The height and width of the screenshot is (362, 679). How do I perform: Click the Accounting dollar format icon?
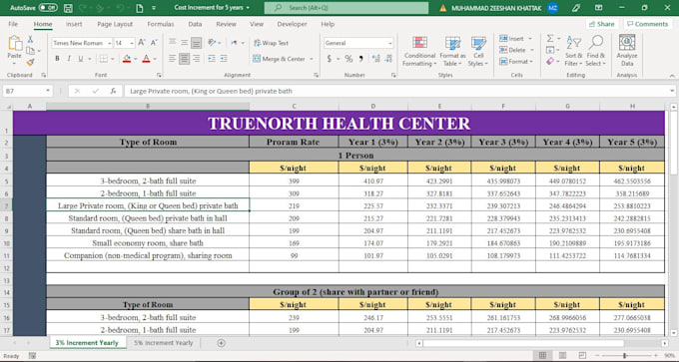330,59
